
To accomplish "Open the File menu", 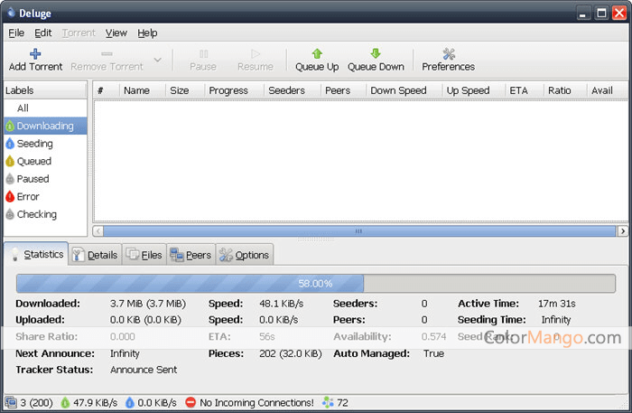I will 16,33.
